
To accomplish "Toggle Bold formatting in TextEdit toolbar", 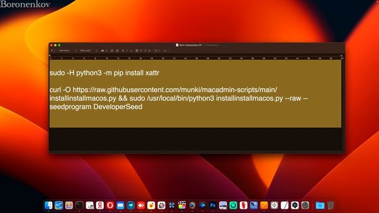I will click(x=123, y=51).
